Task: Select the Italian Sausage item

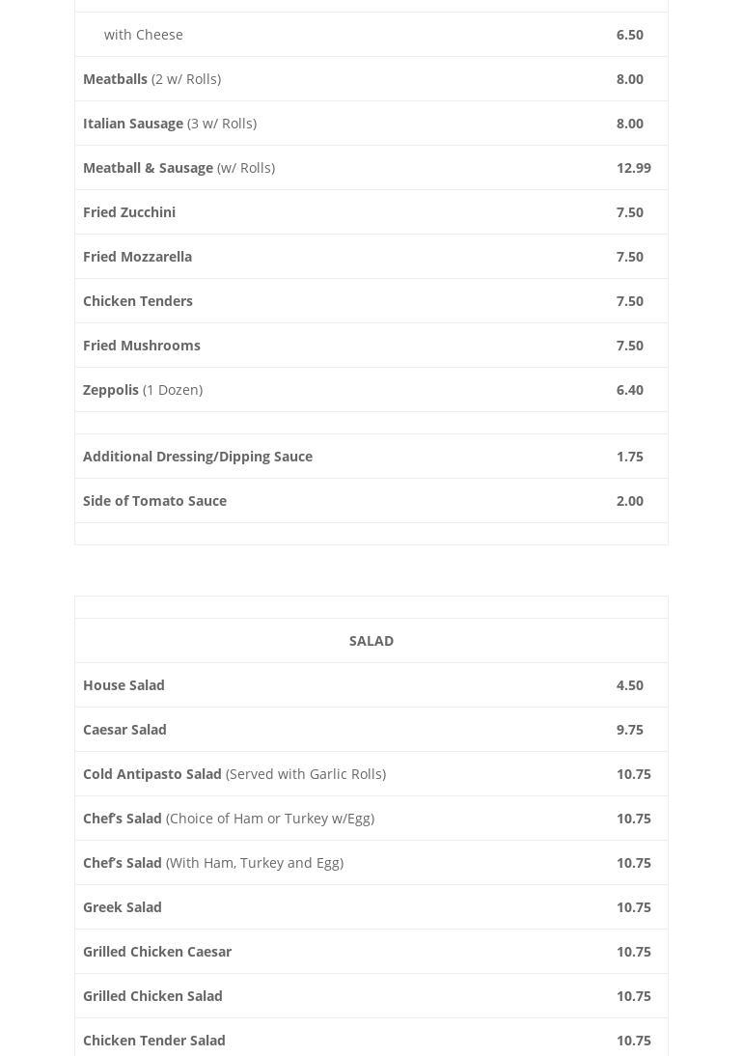Action: pyautogui.click(x=133, y=124)
